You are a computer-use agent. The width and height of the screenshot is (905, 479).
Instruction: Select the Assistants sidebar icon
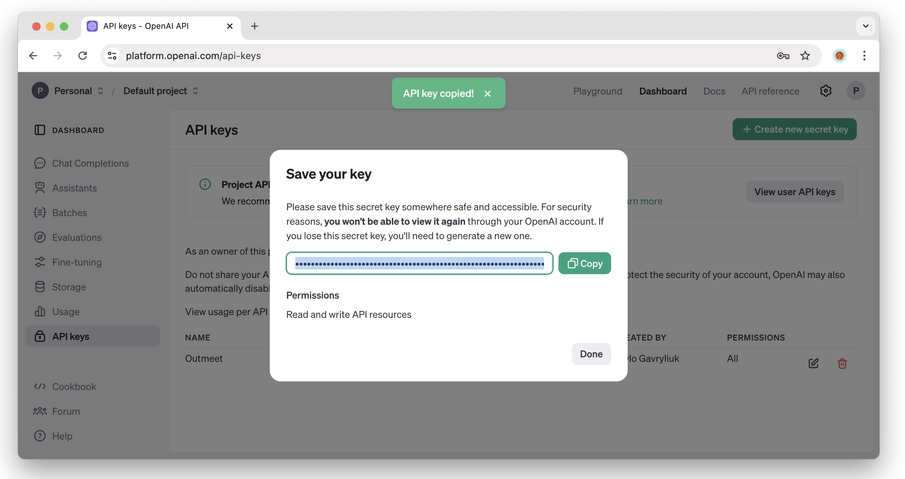tap(40, 188)
